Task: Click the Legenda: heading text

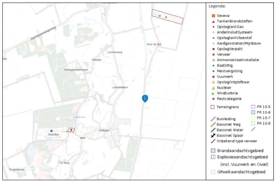Action: click(217, 6)
